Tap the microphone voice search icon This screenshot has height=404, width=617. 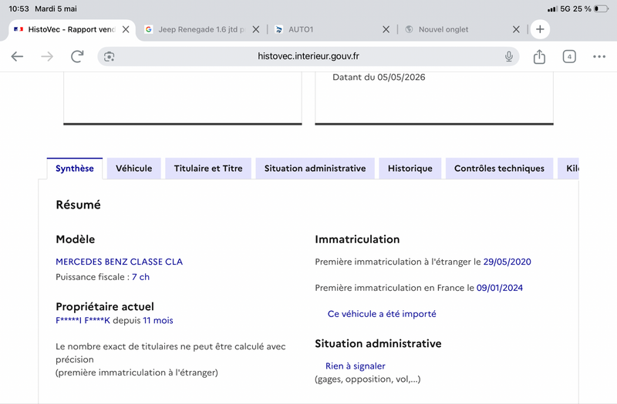click(509, 56)
